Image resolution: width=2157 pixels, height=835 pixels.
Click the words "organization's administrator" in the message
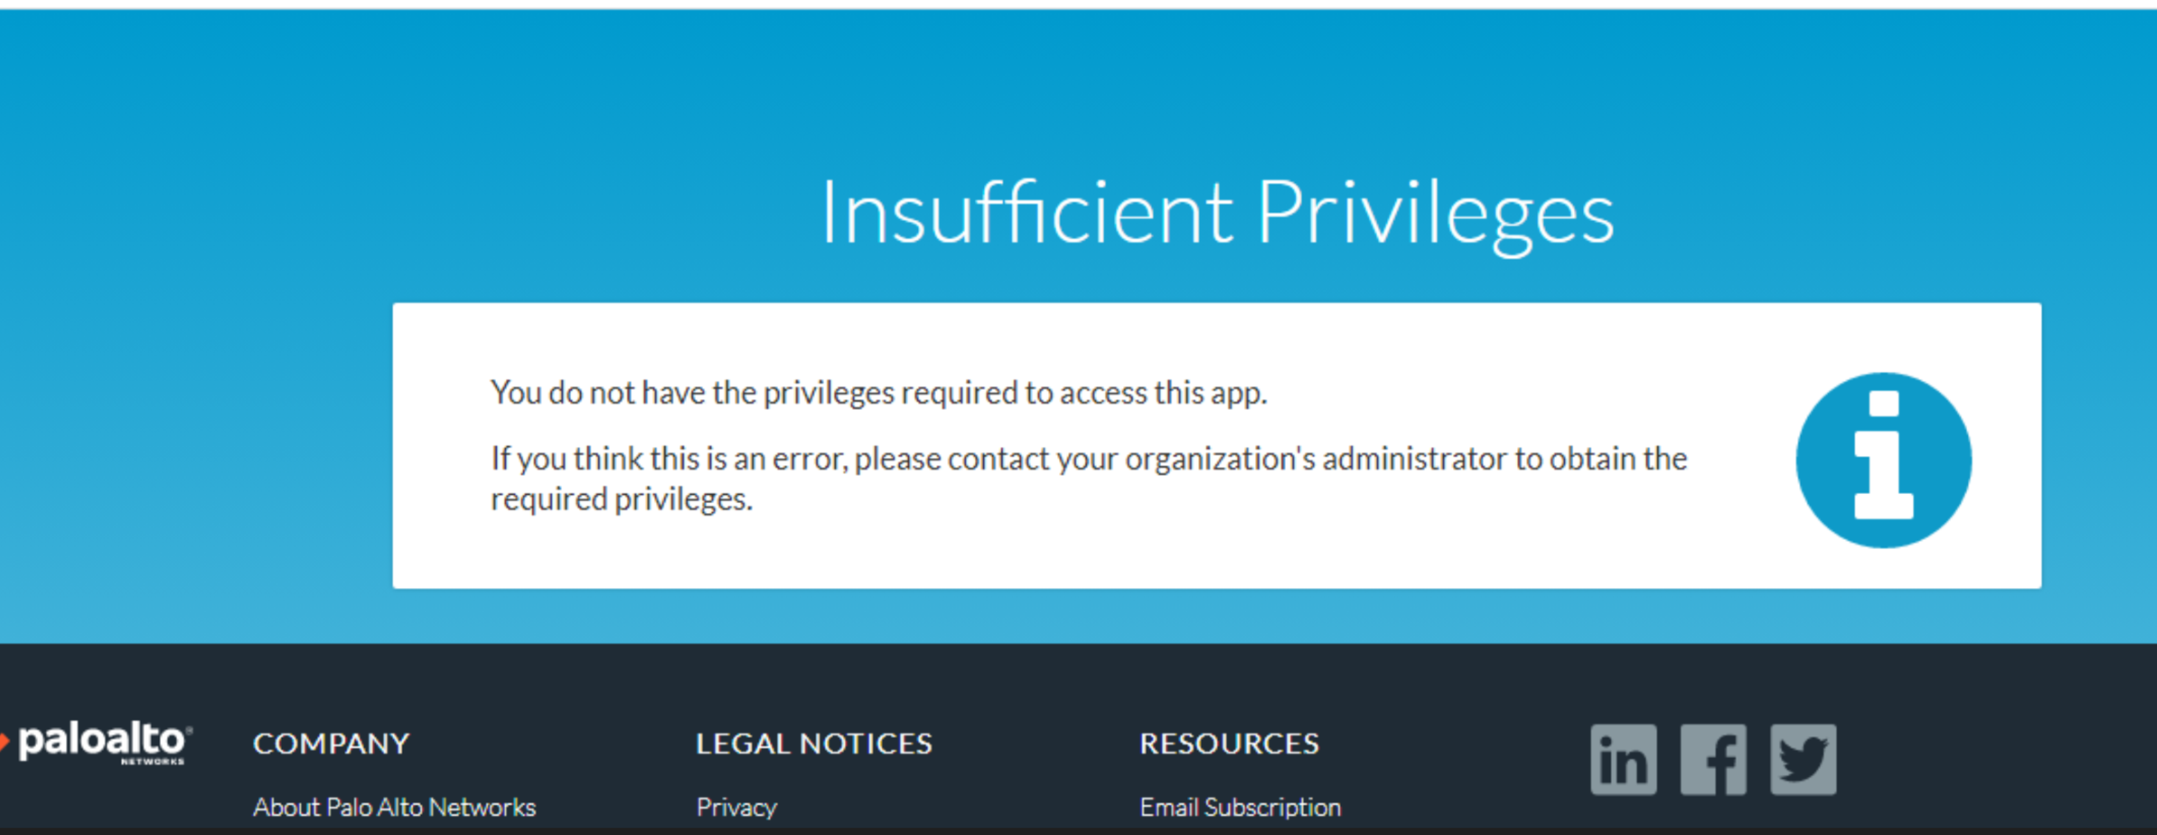click(1315, 459)
